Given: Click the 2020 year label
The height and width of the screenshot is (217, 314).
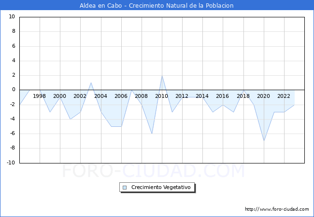Looking at the screenshot, I should coord(264,96).
